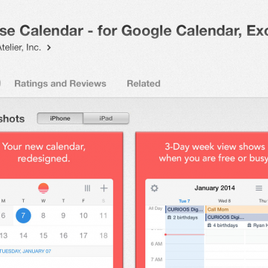This screenshot has width=268, height=268.
Task: Open the settings gear icon
Action: (154, 188)
